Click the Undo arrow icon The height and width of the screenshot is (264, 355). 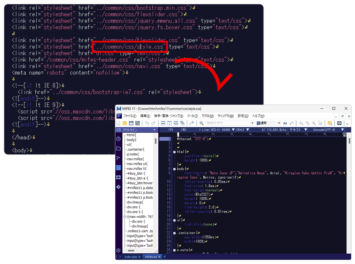pos(147,123)
